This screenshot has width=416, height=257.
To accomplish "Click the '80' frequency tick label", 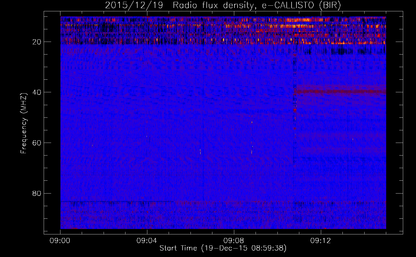I will [x=37, y=193].
